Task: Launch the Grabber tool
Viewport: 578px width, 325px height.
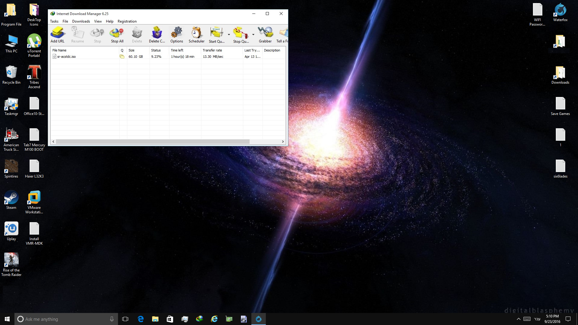Action: (x=265, y=35)
